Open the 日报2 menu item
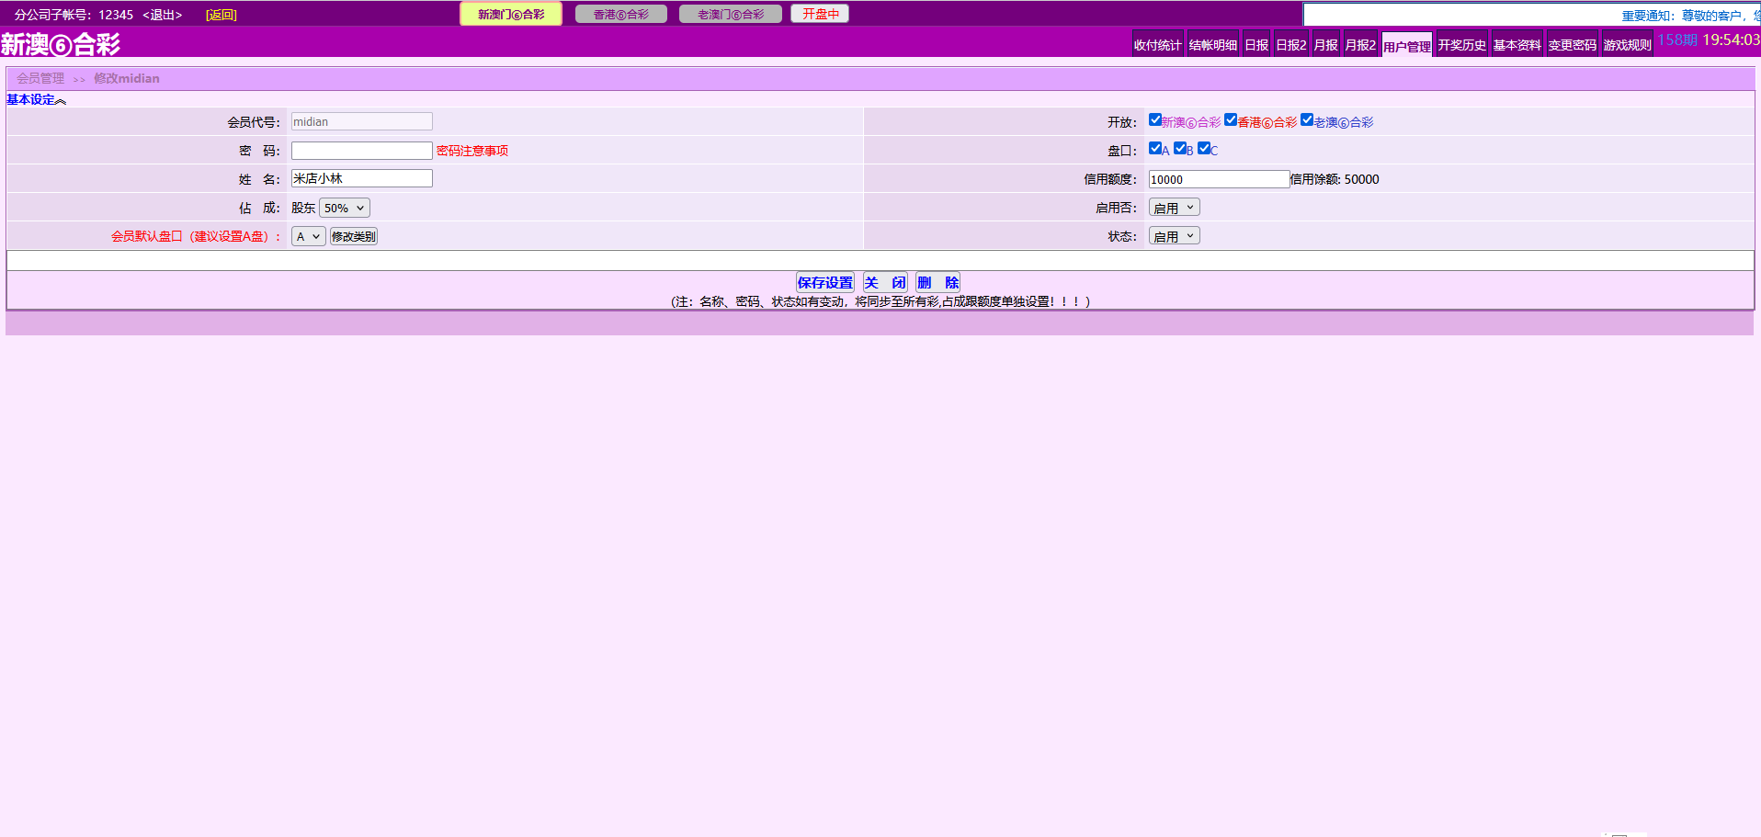Image resolution: width=1761 pixels, height=837 pixels. tap(1291, 45)
